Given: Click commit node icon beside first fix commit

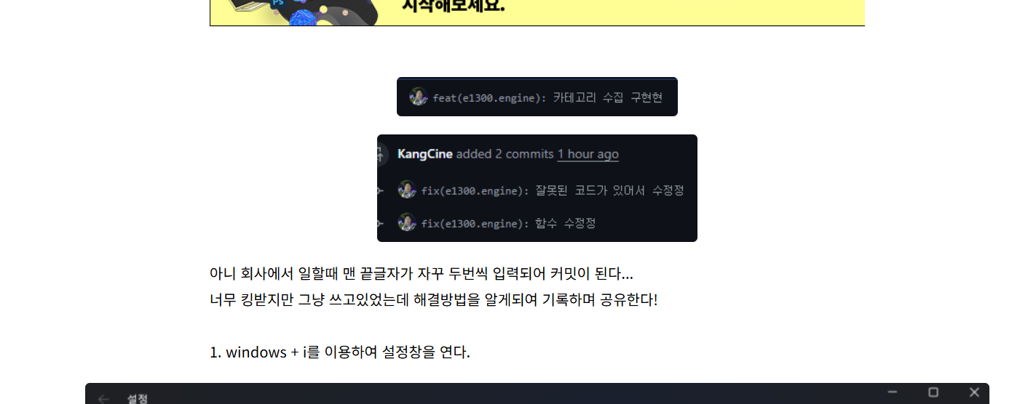Looking at the screenshot, I should (x=380, y=190).
